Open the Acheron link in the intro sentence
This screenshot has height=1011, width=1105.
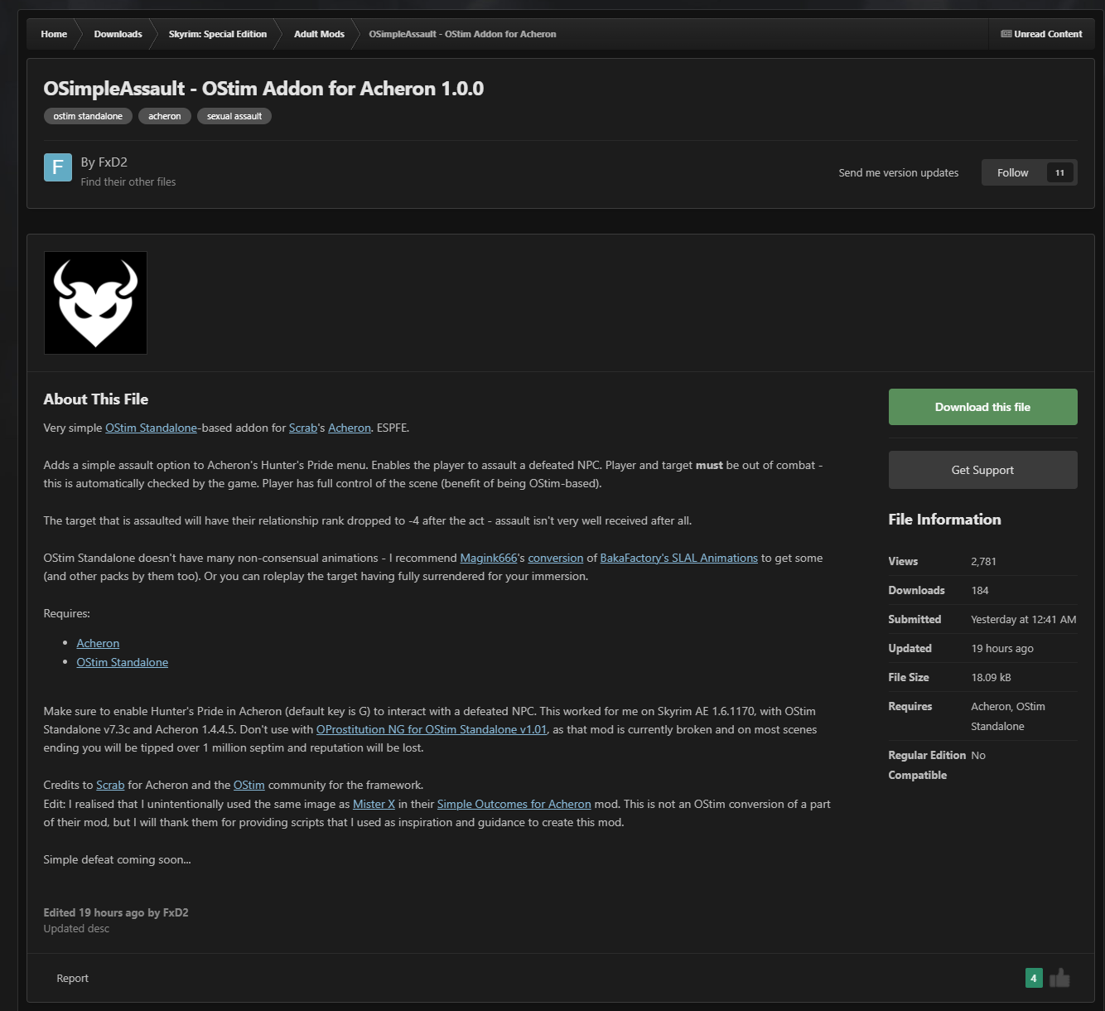pyautogui.click(x=350, y=428)
